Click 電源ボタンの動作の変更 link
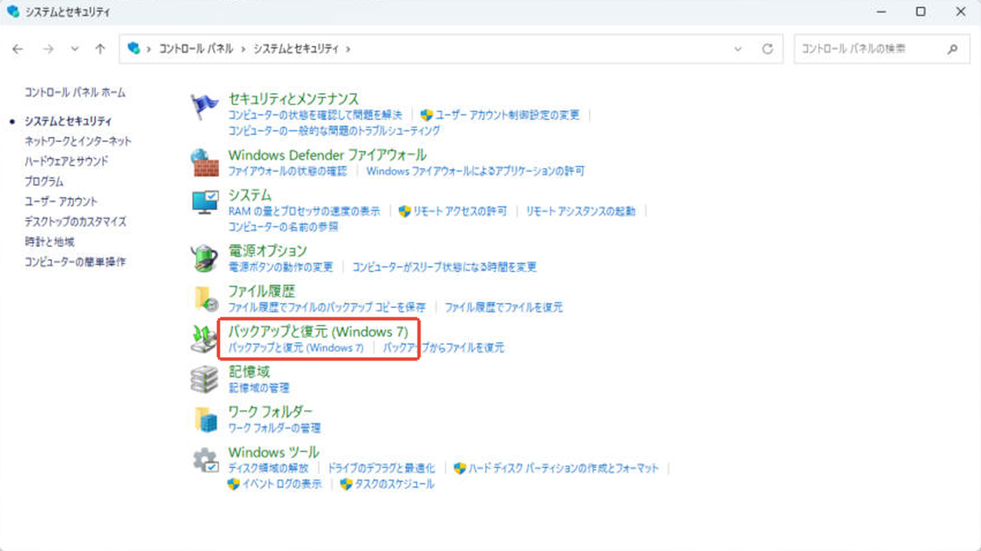 click(281, 267)
